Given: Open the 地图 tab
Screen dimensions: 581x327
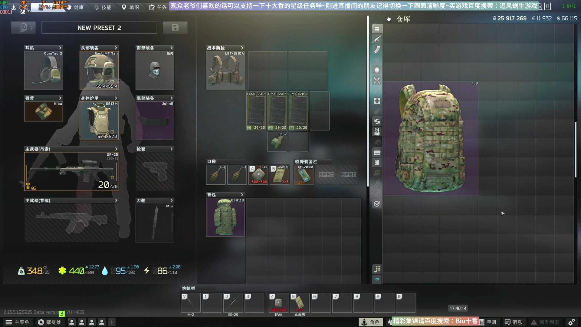Looking at the screenshot, I should coord(130,7).
